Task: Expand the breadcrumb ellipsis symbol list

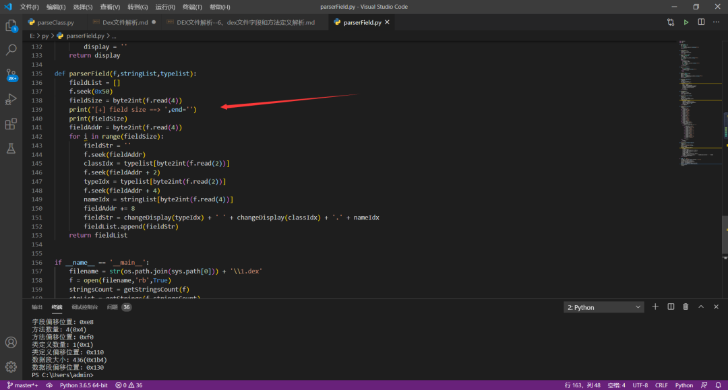Action: [x=114, y=36]
